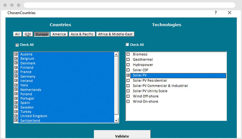The height and width of the screenshot is (139, 242).
Task: Enable the Wind Off-shore checkbox
Action: [x=128, y=96]
